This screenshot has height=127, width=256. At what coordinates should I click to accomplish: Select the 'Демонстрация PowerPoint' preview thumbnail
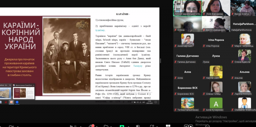coord(24,91)
